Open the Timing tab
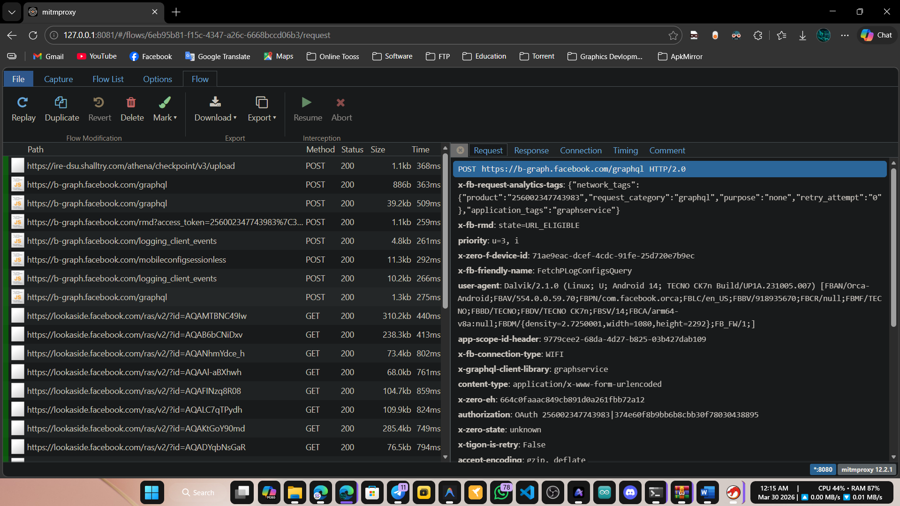The height and width of the screenshot is (506, 900). coord(625,151)
